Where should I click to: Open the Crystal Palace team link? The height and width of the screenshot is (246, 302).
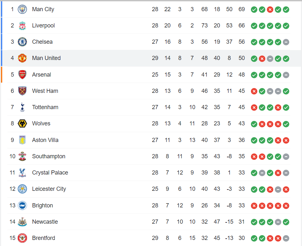[x=50, y=173]
